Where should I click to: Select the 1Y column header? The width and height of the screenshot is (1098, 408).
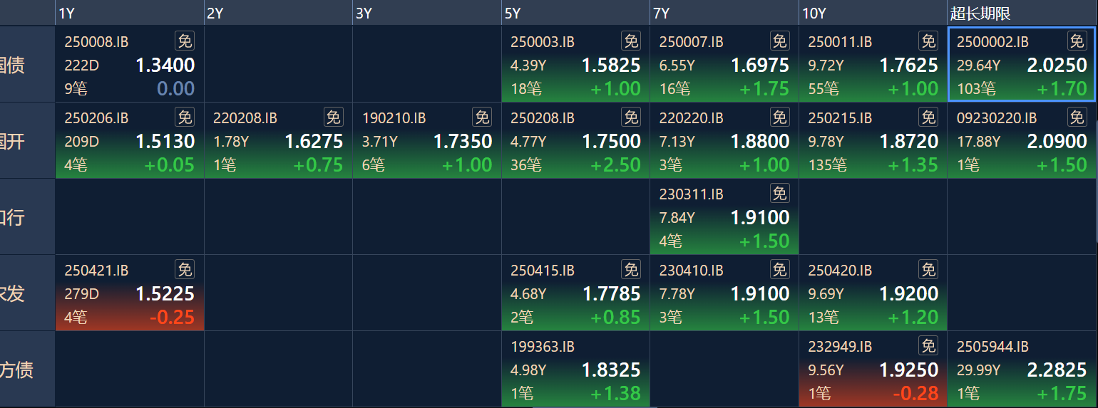130,14
